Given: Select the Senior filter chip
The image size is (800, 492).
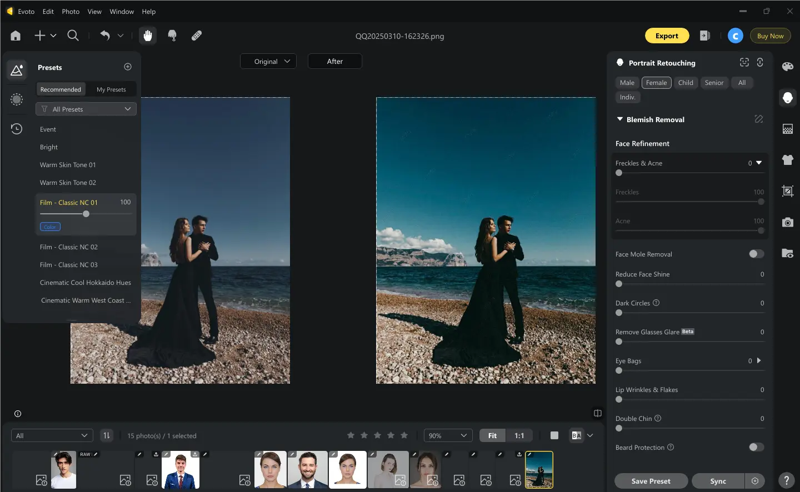Looking at the screenshot, I should [714, 83].
